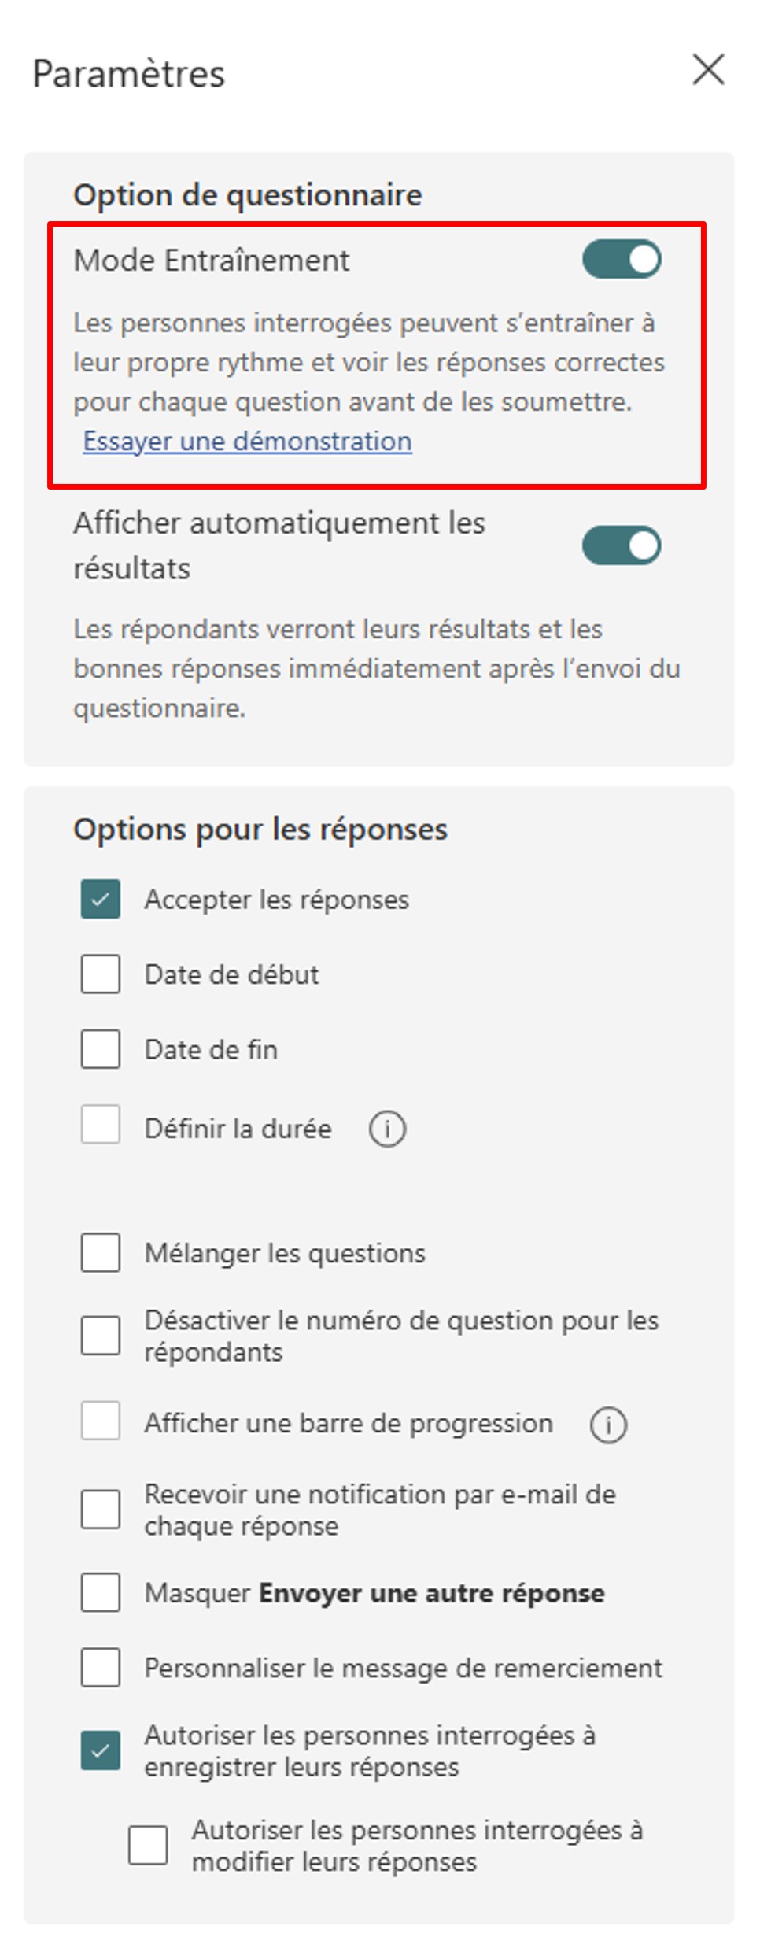Tick Afficher une barre de progression checkbox

coord(101,1420)
